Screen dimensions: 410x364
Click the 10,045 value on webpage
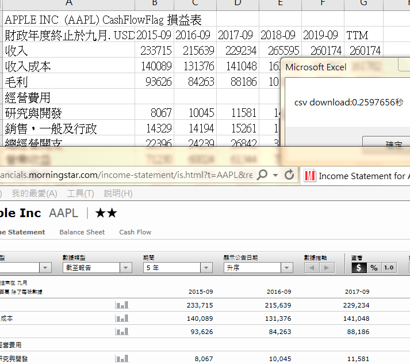(280, 359)
